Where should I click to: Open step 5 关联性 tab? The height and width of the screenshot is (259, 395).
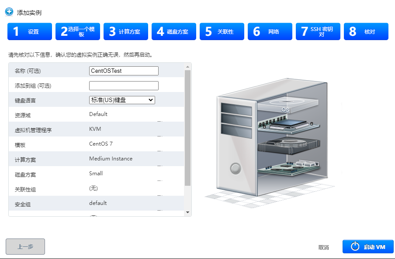point(222,31)
